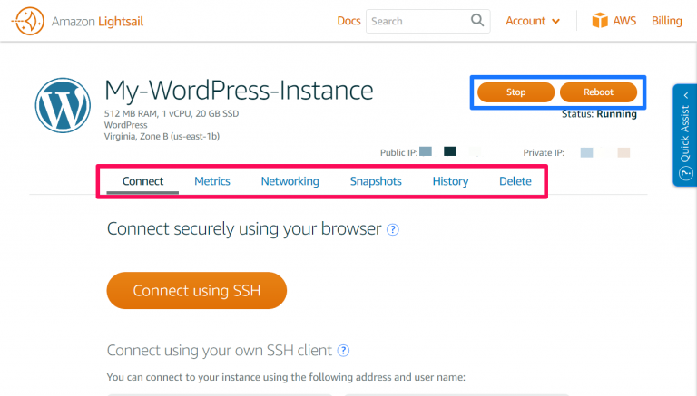View the History tab
The height and width of the screenshot is (396, 697).
point(450,181)
